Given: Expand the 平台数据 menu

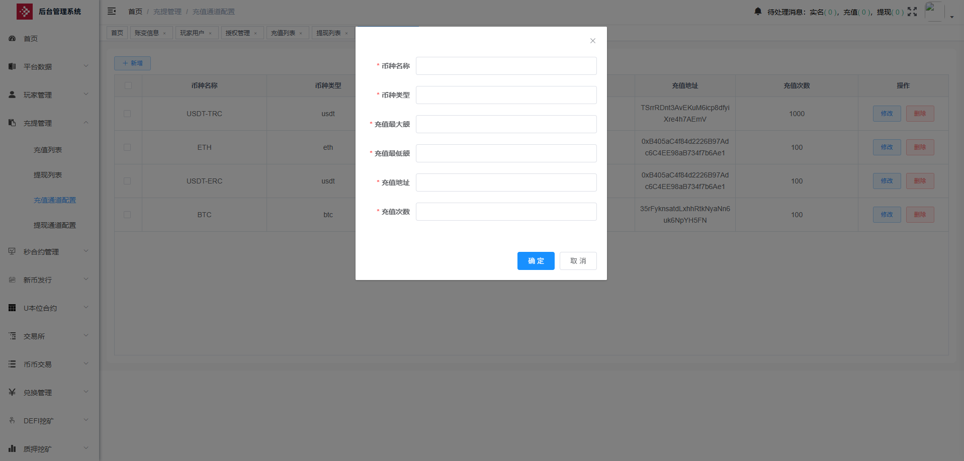Looking at the screenshot, I should tap(86, 66).
